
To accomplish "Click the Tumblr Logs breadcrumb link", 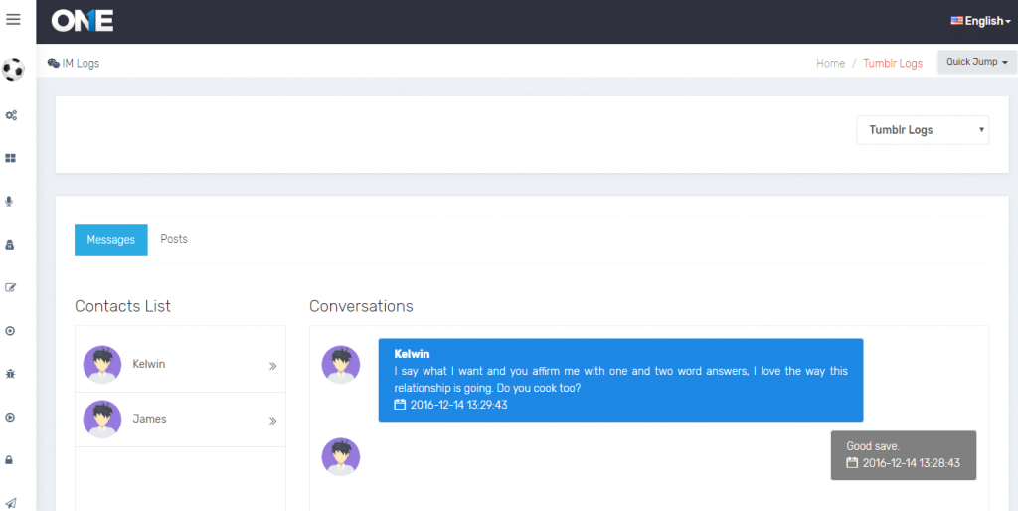I will [892, 63].
